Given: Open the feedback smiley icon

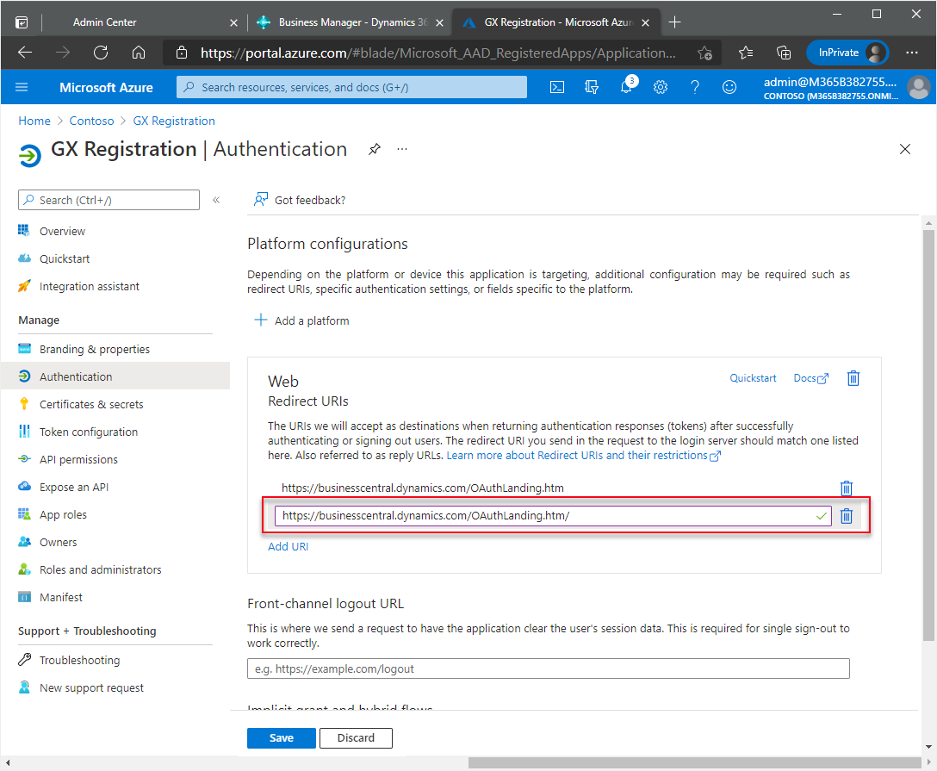Looking at the screenshot, I should pyautogui.click(x=729, y=87).
